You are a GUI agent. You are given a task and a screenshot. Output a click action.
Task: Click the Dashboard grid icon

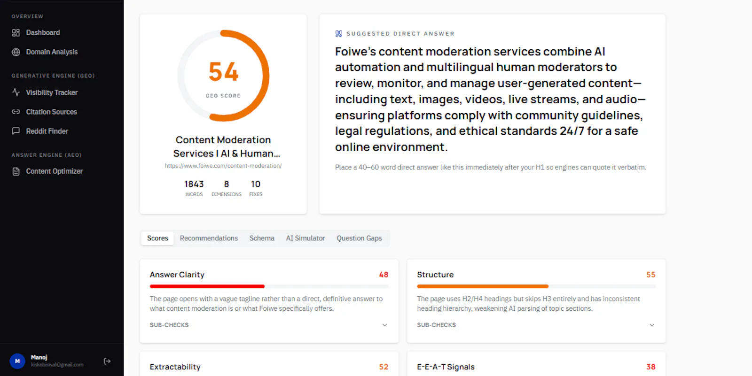[16, 33]
